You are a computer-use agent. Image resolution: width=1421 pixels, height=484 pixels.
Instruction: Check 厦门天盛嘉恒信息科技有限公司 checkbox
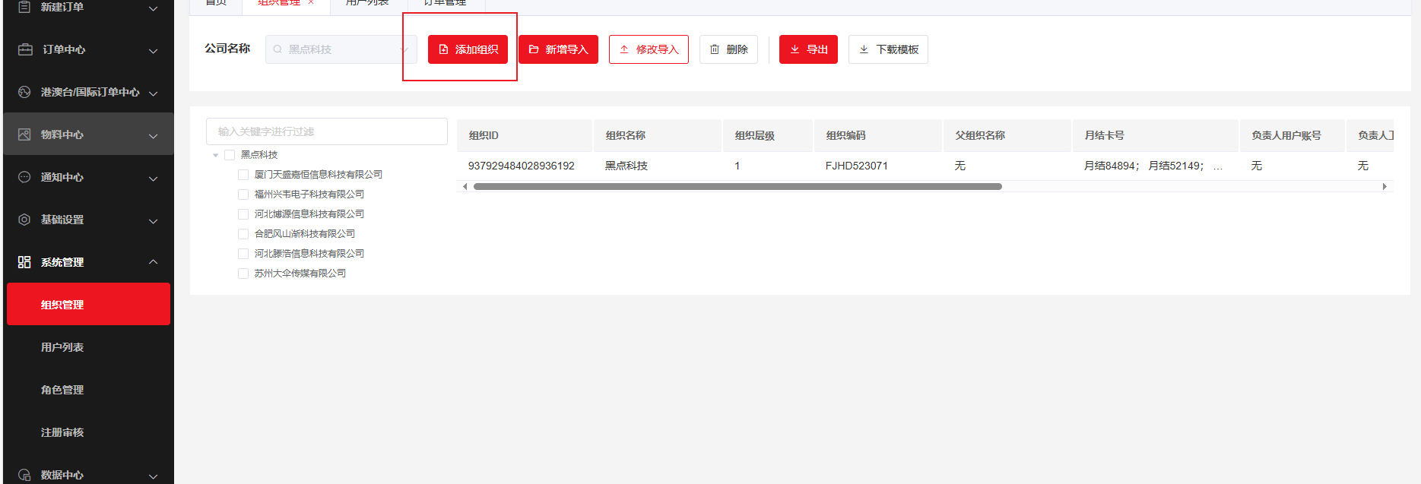[x=243, y=175]
